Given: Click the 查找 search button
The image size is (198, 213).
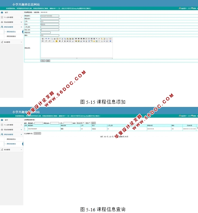Looking at the screenshot, I should coord(93,123).
